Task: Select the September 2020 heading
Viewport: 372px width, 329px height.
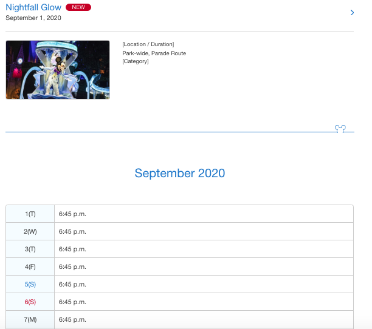Action: (179, 173)
